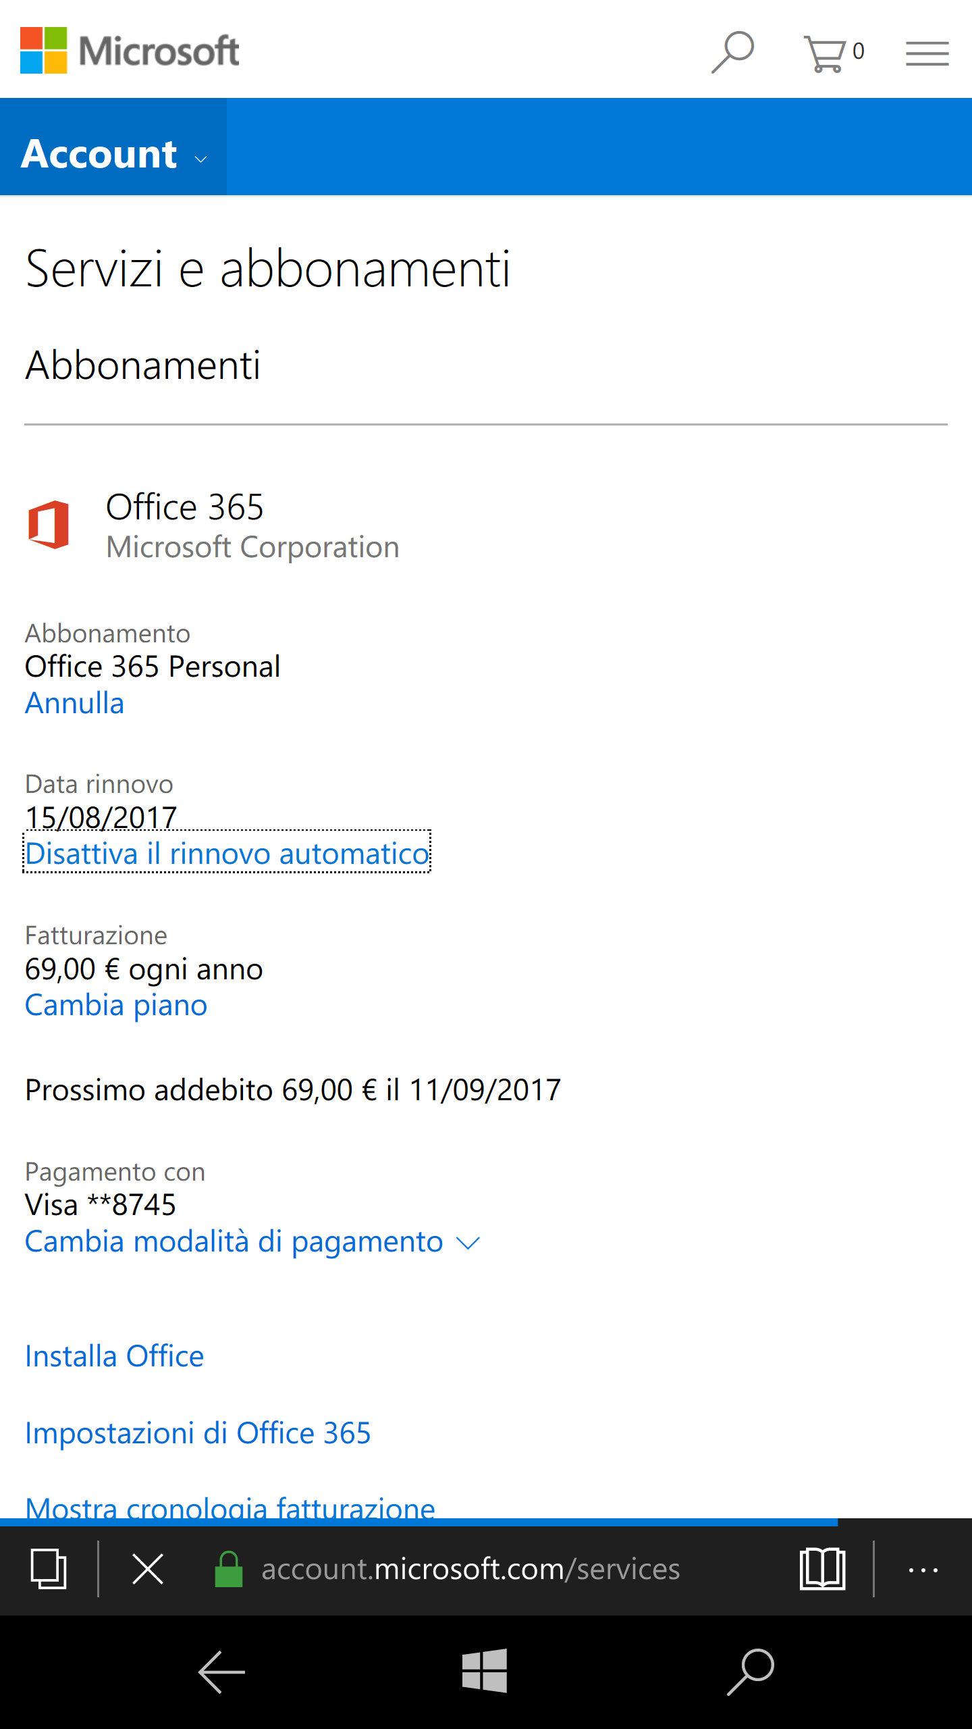Click the Microsoft logo
972x1729 pixels.
(130, 51)
